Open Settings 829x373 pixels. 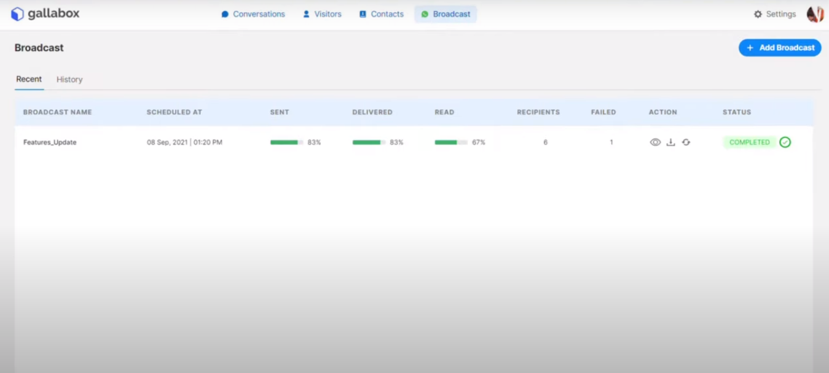pos(774,14)
